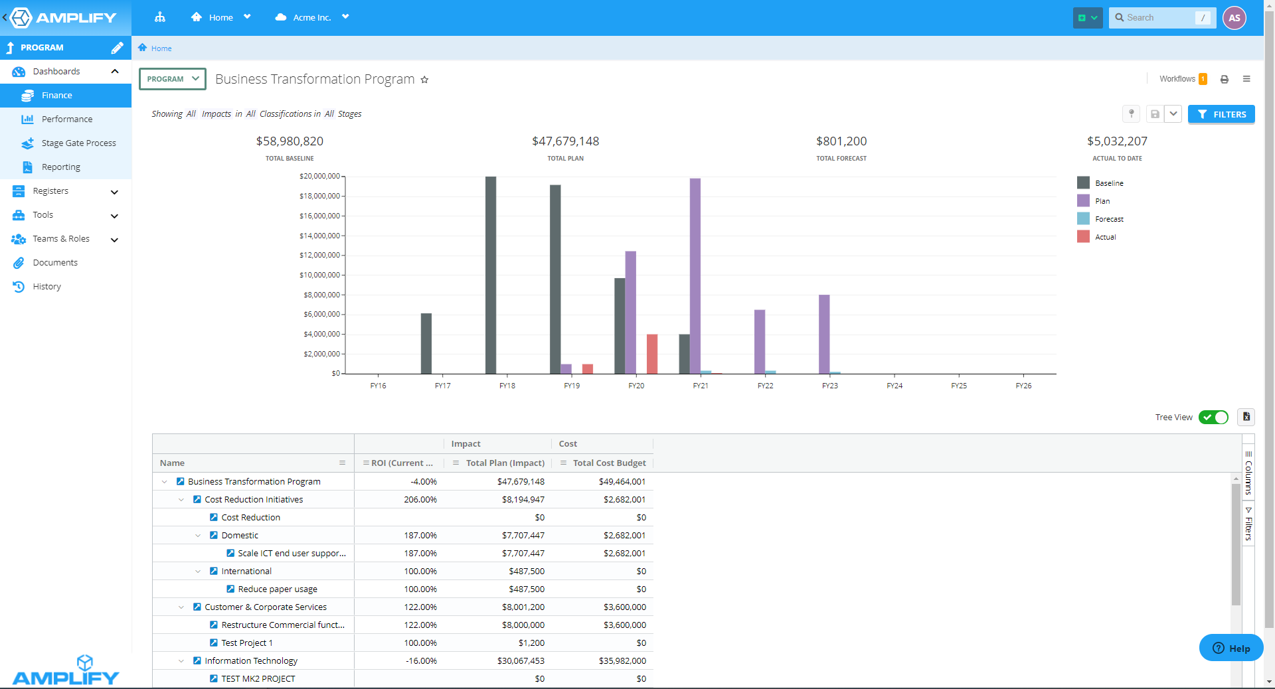The width and height of the screenshot is (1275, 689).
Task: Click the pin icon next to filters
Action: click(x=1132, y=114)
